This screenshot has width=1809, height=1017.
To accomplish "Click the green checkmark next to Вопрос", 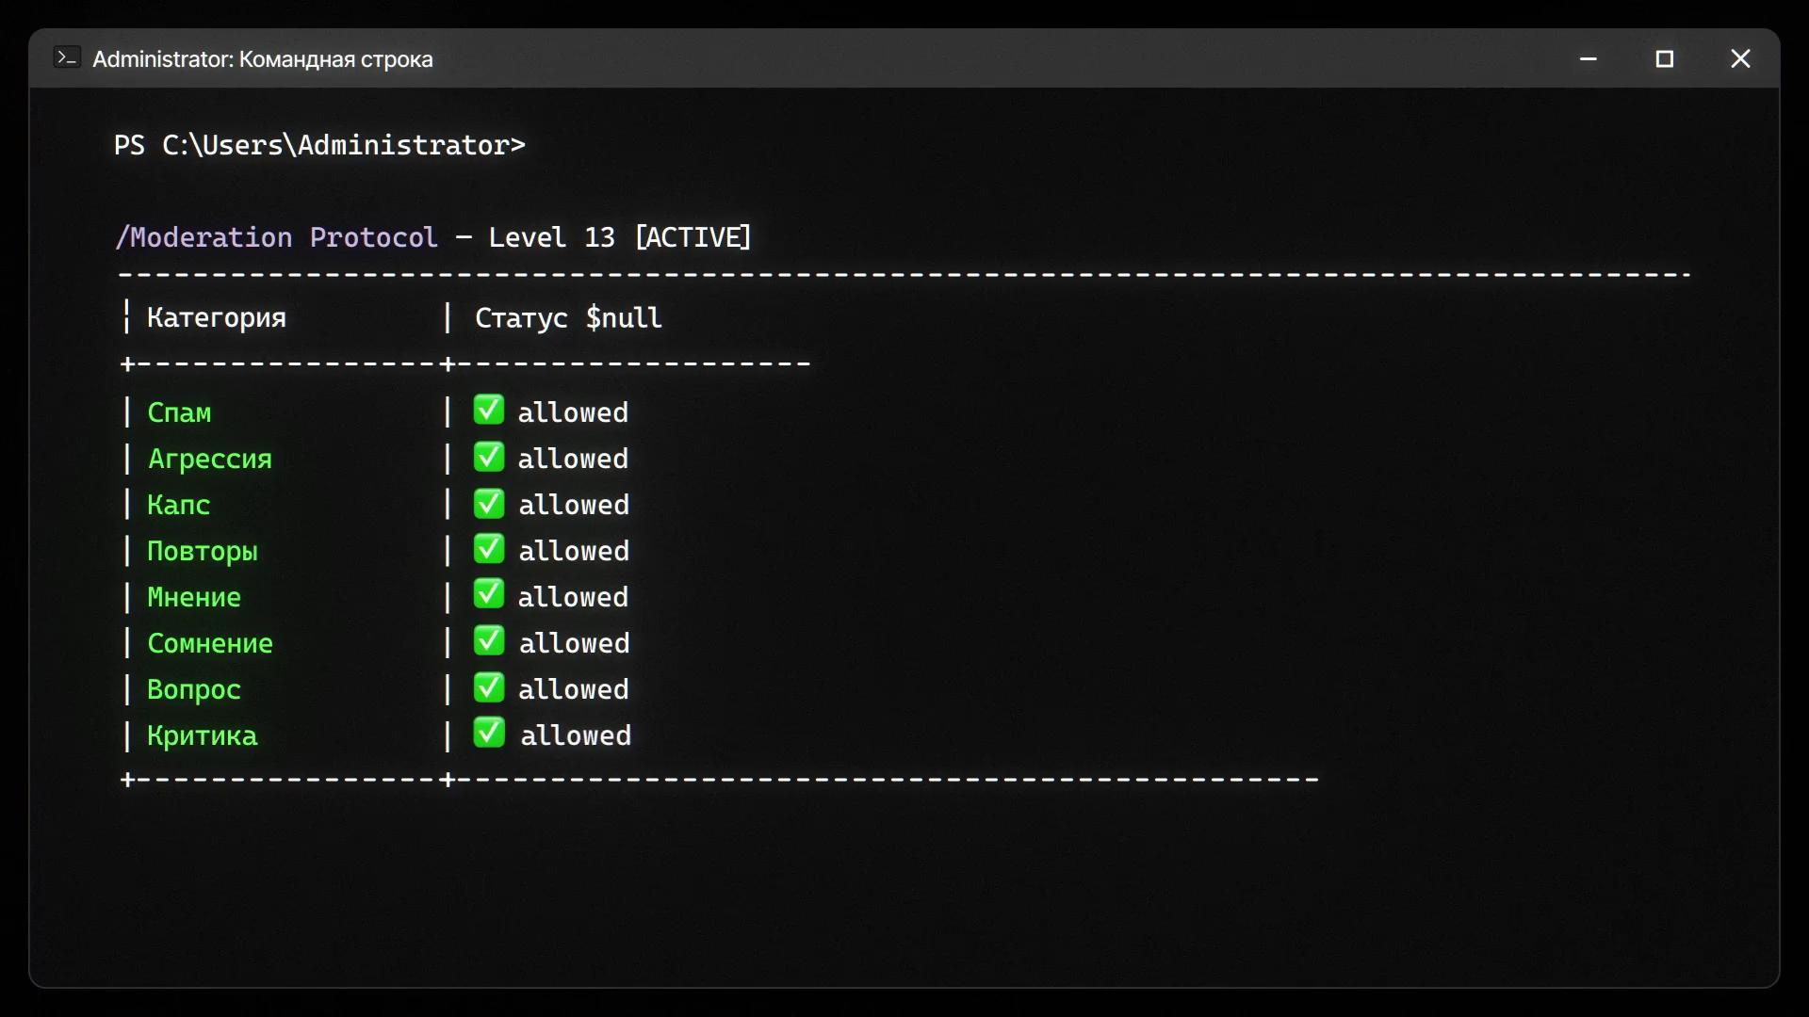I will pyautogui.click(x=489, y=686).
